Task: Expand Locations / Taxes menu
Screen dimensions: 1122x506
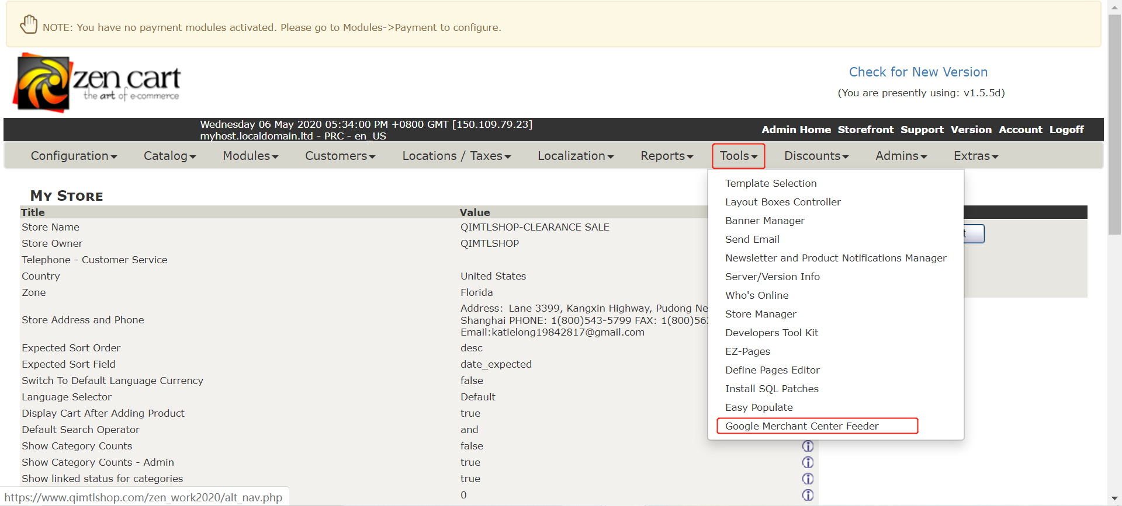Action: (x=456, y=156)
